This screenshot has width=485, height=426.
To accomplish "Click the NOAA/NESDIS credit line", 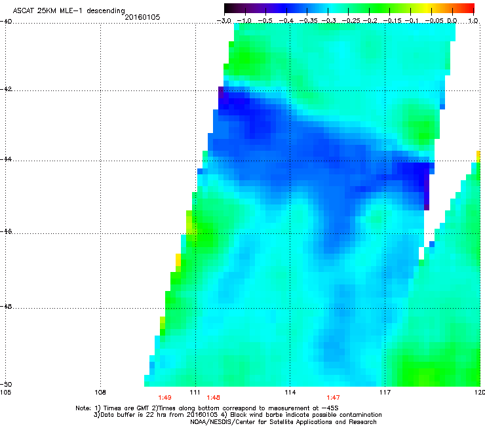I will point(283,422).
